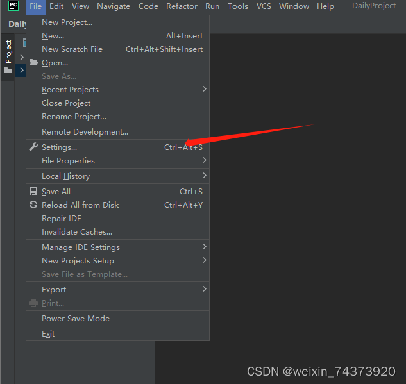The image size is (406, 384).
Task: Click the wrench icon next to Settings
Action: 33,147
